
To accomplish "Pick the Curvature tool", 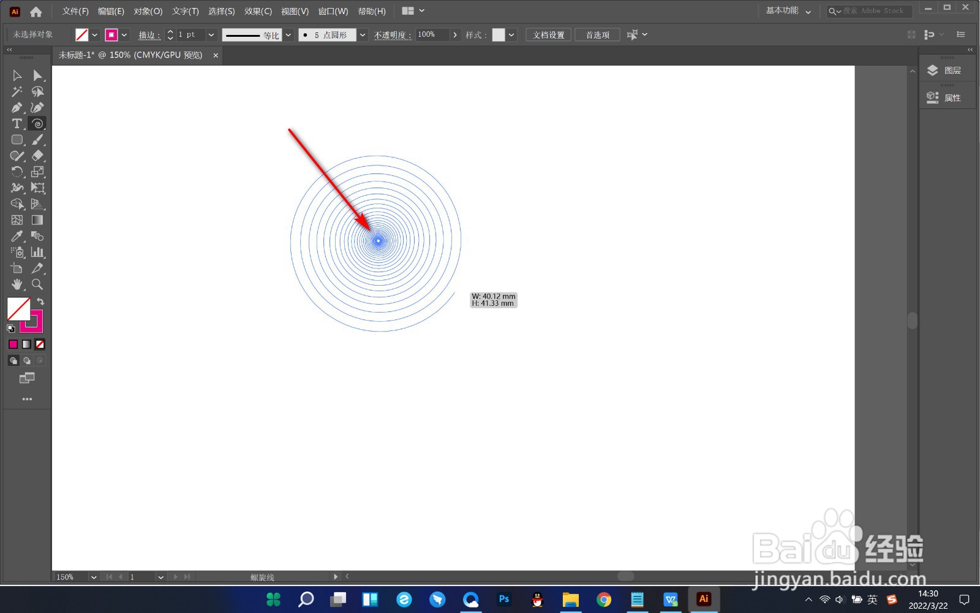I will pos(37,107).
